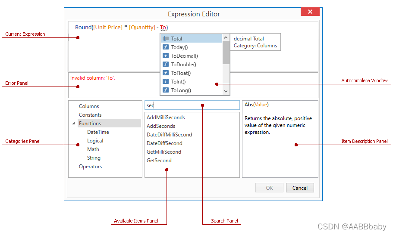393x235 pixels.
Task: Select ToInt() autocomplete entry
Action: (x=191, y=81)
